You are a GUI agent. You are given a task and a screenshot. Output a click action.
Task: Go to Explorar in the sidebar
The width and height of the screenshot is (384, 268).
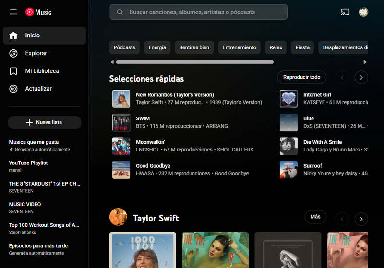point(36,53)
